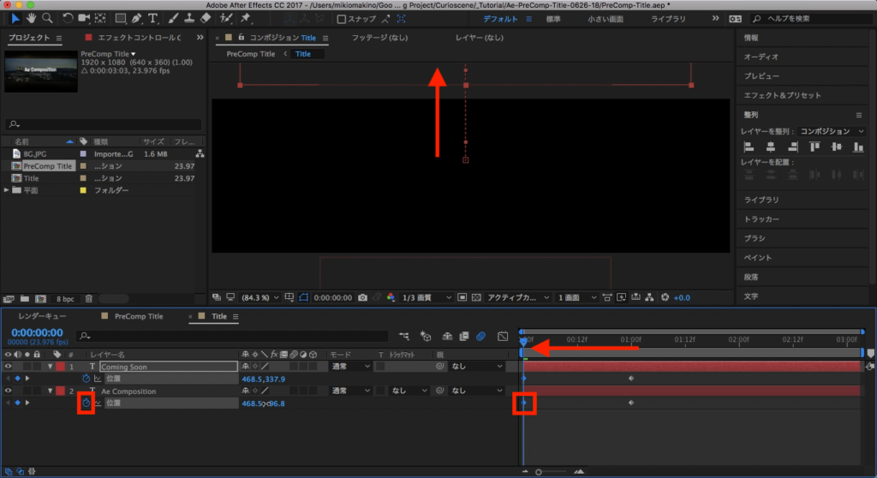Open the 1/3 画質 resolution dropdown

[x=426, y=297]
